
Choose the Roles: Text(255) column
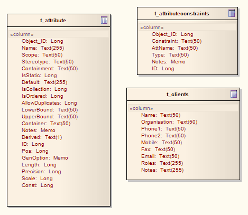tap(162, 163)
